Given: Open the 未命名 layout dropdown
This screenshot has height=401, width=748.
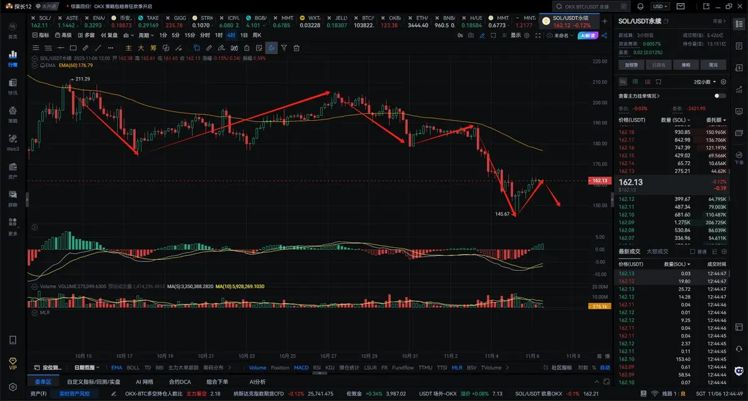Looking at the screenshot, I should (x=563, y=35).
